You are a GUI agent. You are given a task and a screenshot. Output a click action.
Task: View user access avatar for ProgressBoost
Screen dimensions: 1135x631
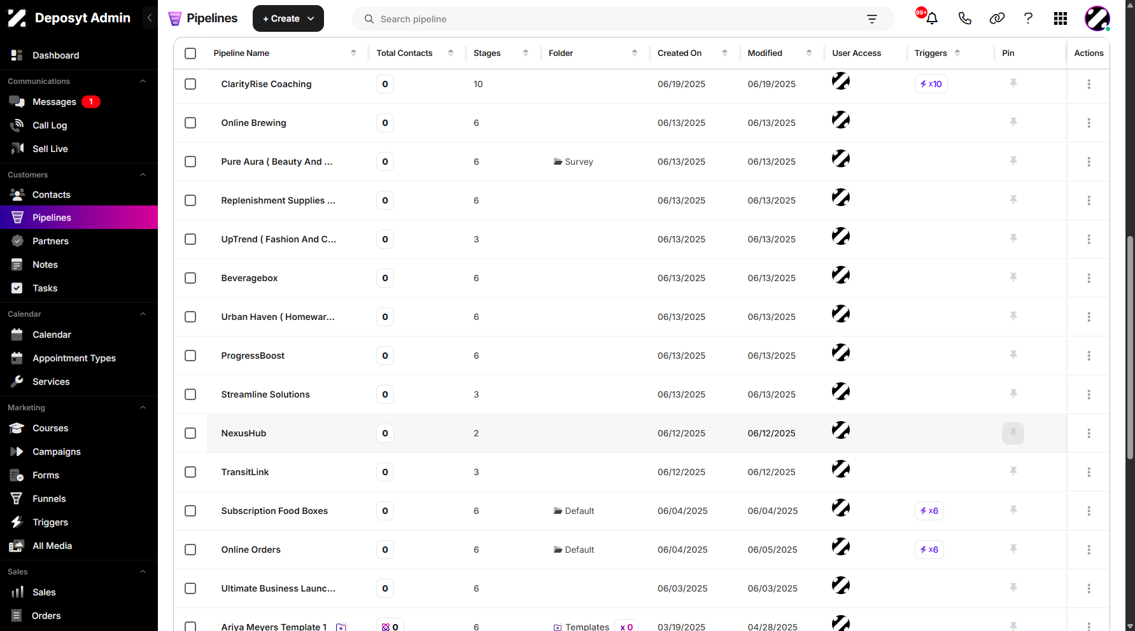pos(841,352)
